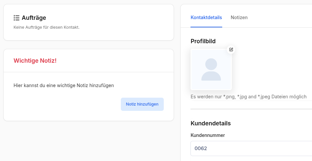The width and height of the screenshot is (312, 161).
Task: Click the Profilbild section heading
Action: click(203, 41)
